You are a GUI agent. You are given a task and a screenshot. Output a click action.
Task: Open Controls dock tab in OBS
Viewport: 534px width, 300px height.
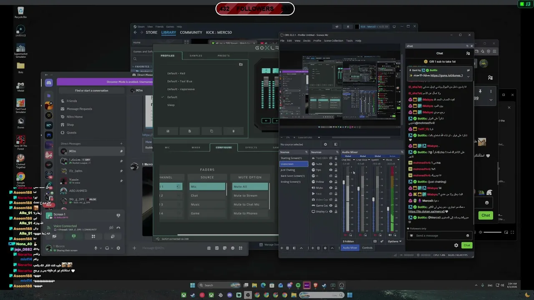367,248
